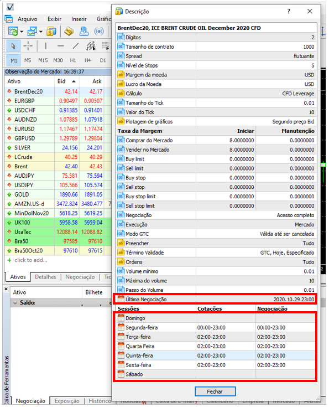Select the vertical line tool
The image size is (329, 407).
tap(46, 46)
